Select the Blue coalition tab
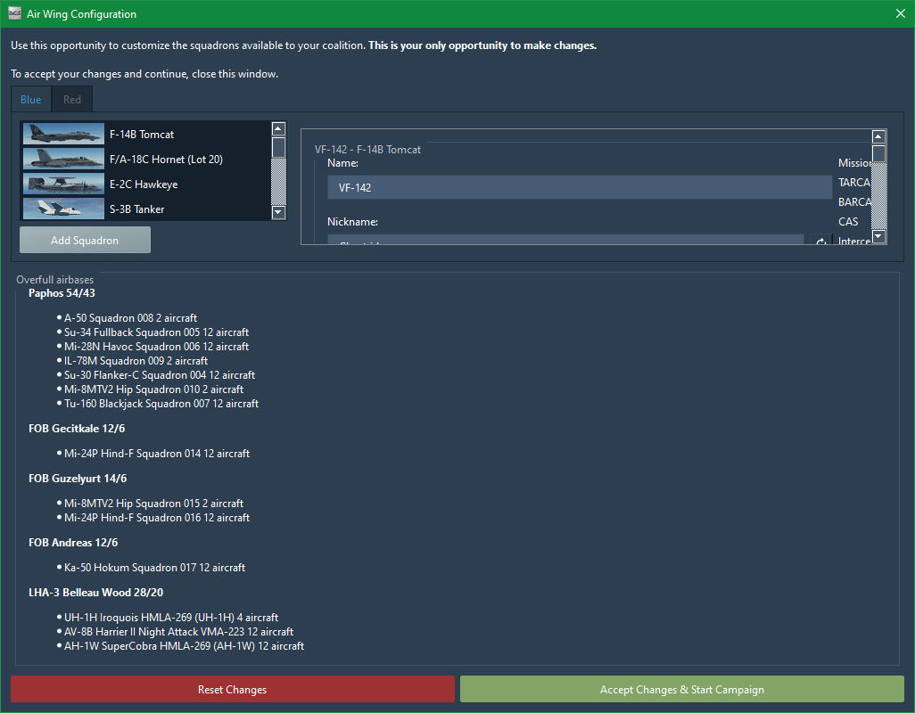915x713 pixels. point(30,99)
